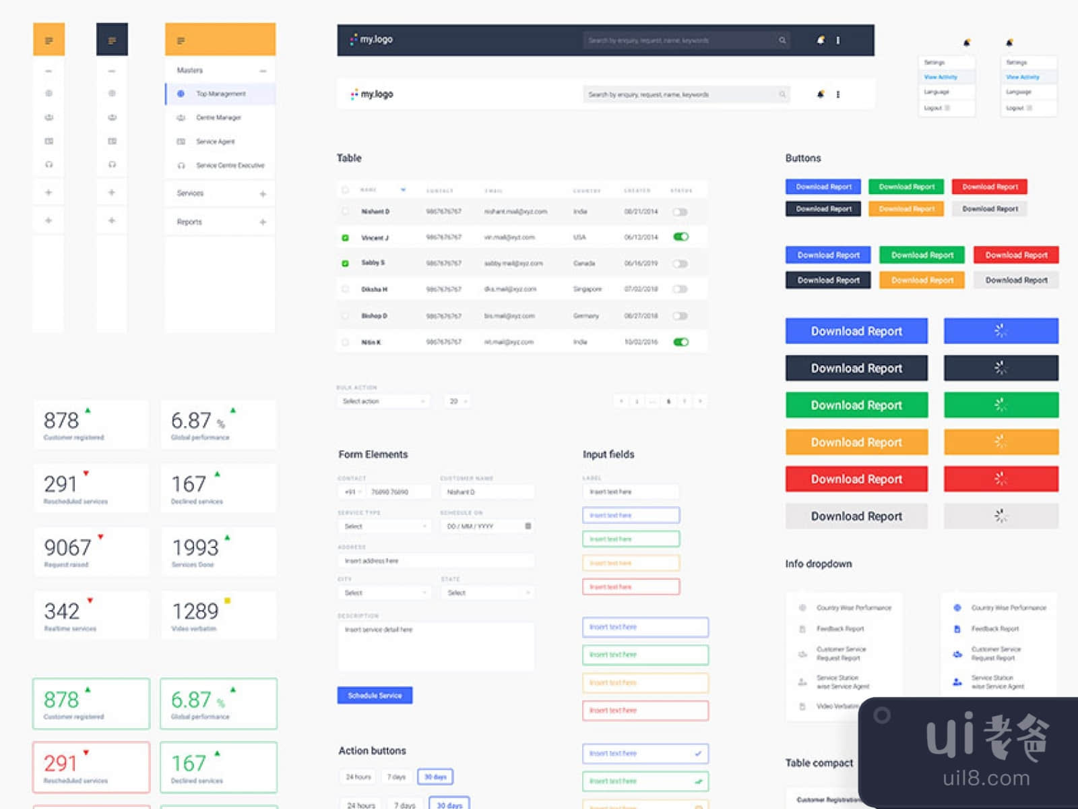Open the Bulk Action select dropdown
This screenshot has width=1078, height=809.
383,401
